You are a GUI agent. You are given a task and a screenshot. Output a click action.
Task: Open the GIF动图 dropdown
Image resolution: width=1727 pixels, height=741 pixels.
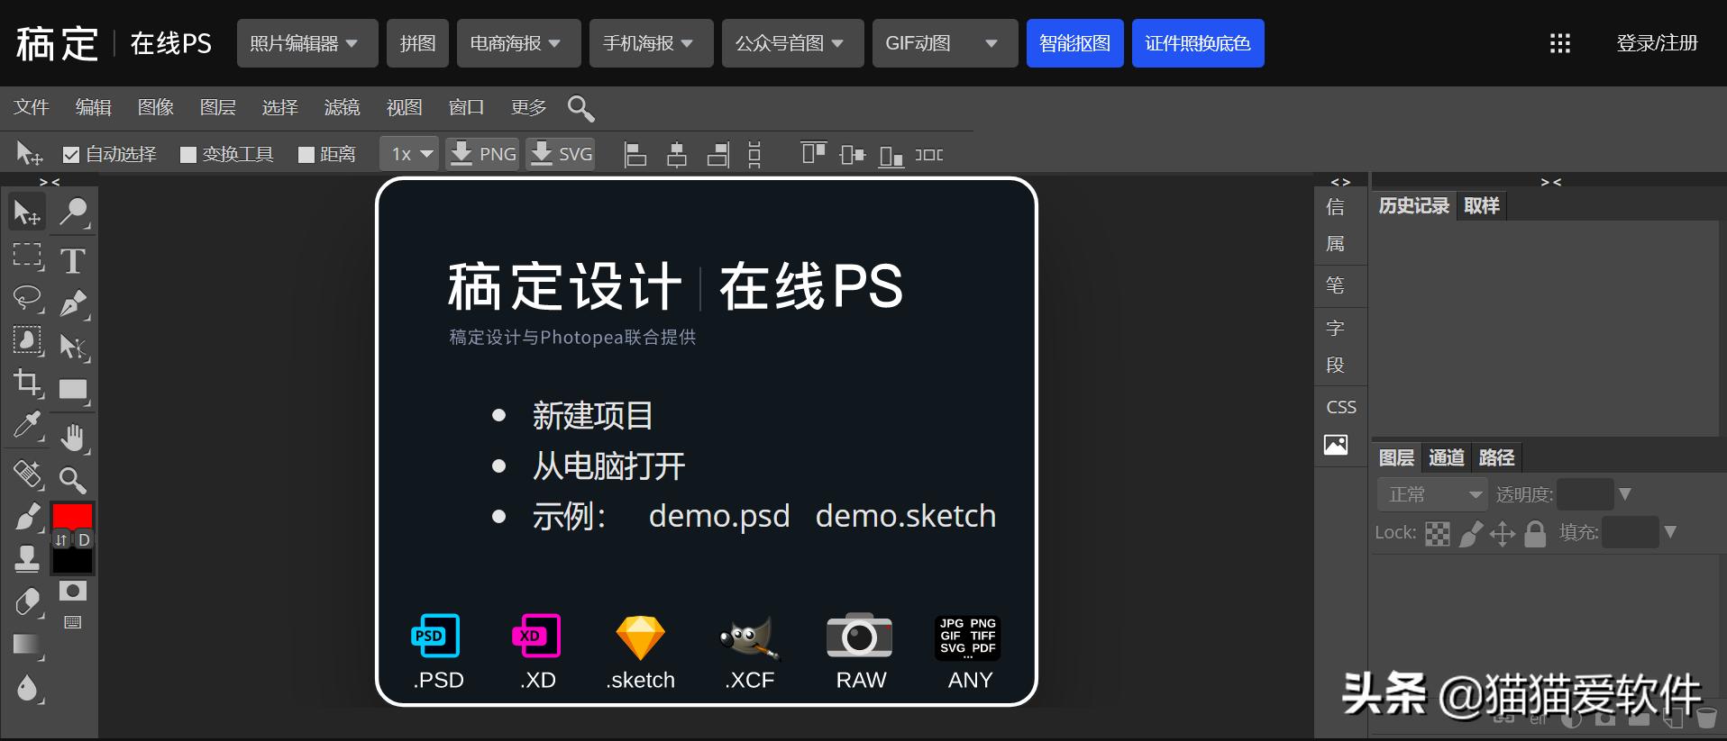click(945, 43)
